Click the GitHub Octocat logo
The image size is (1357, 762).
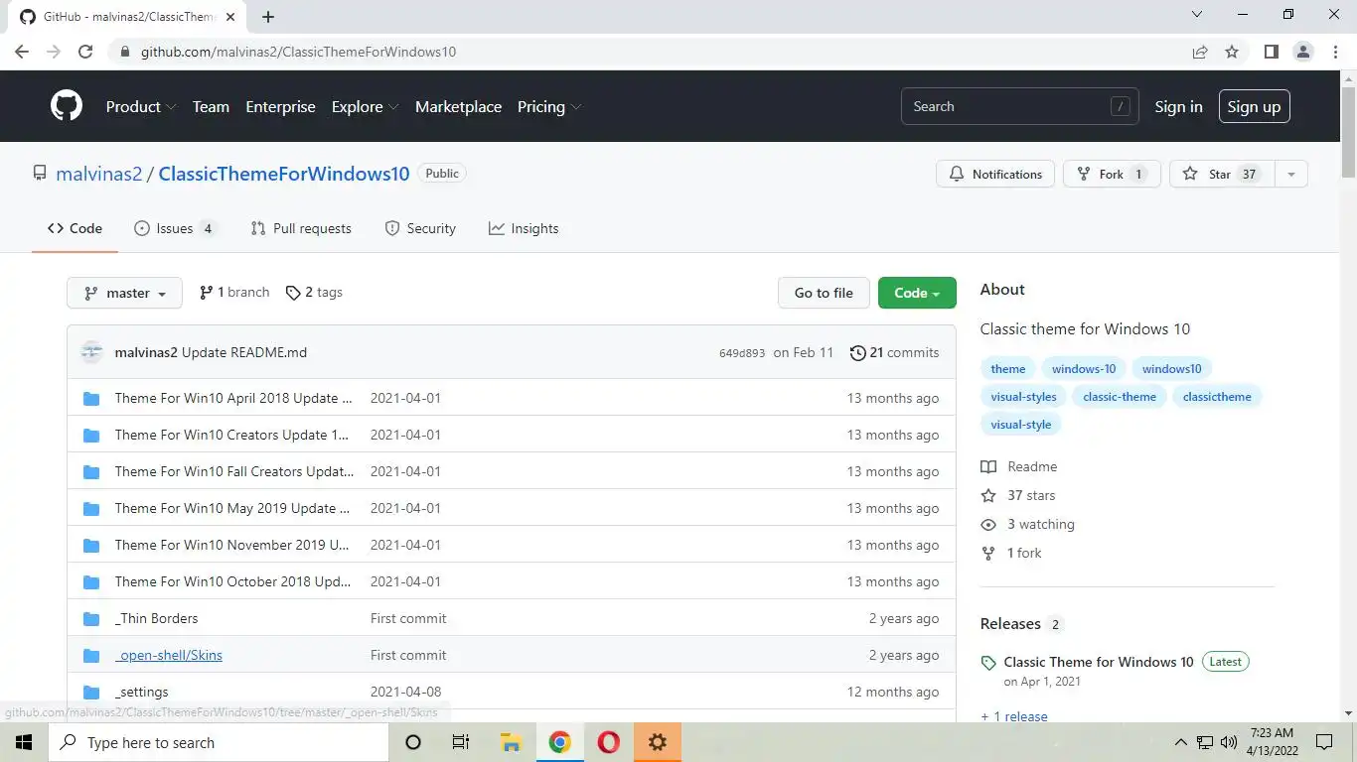point(67,106)
